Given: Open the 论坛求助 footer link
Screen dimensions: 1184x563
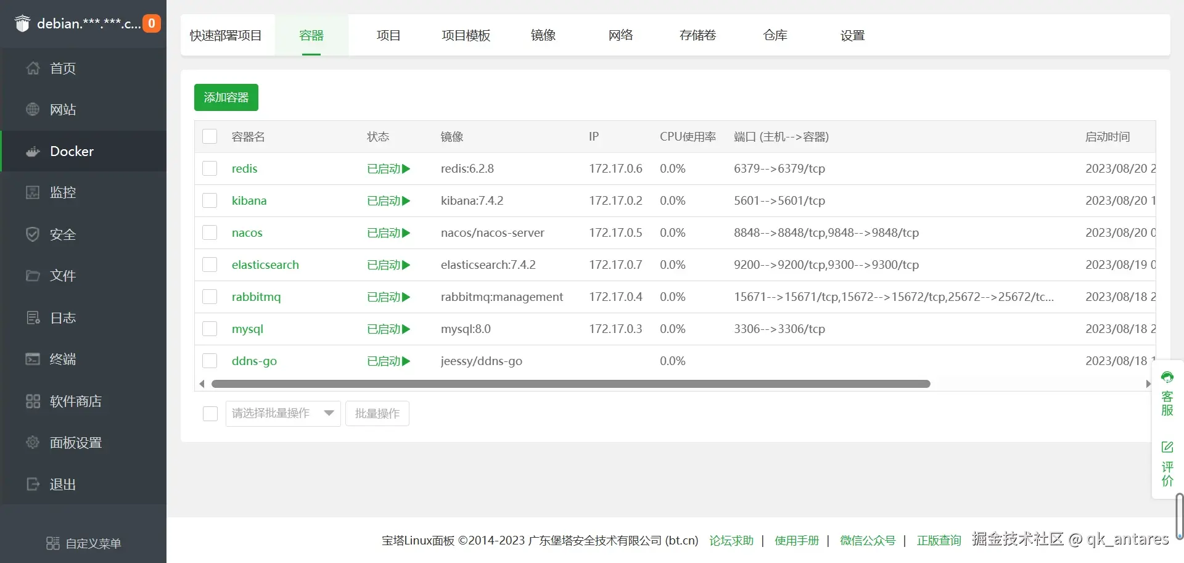Looking at the screenshot, I should pos(731,540).
